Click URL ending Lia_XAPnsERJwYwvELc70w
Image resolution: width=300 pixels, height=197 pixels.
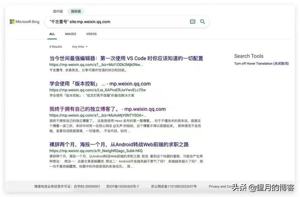[97, 90]
